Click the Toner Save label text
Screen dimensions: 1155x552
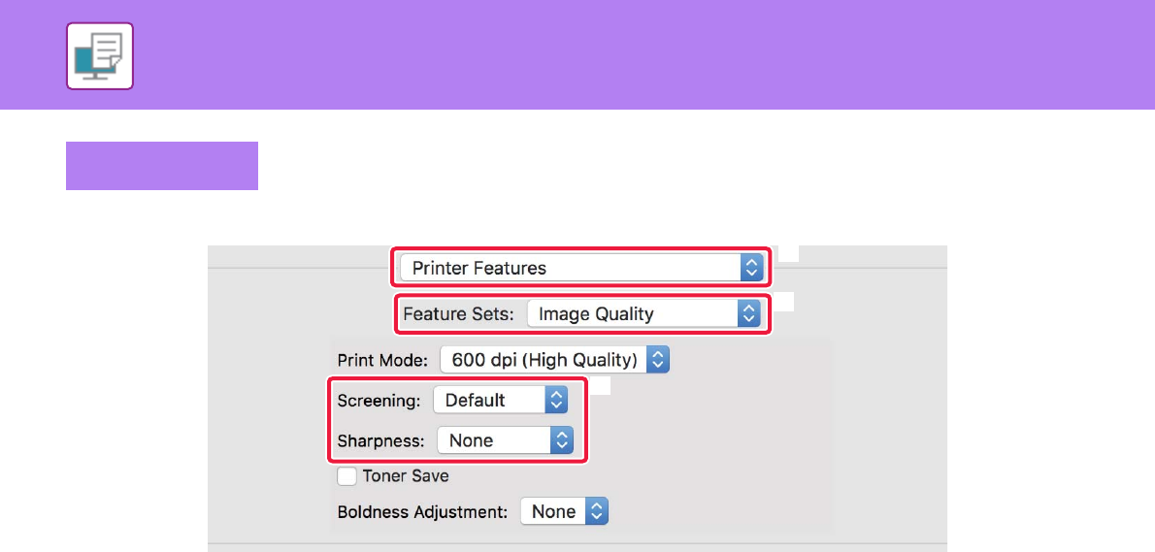[406, 476]
